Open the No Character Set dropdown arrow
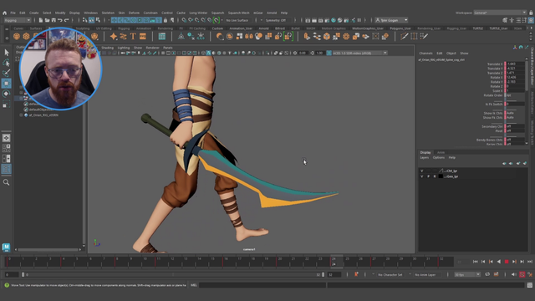The width and height of the screenshot is (535, 301). 373,274
